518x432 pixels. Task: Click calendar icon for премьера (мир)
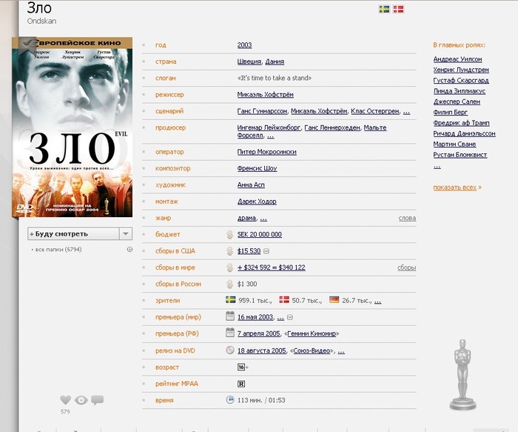[x=230, y=316]
